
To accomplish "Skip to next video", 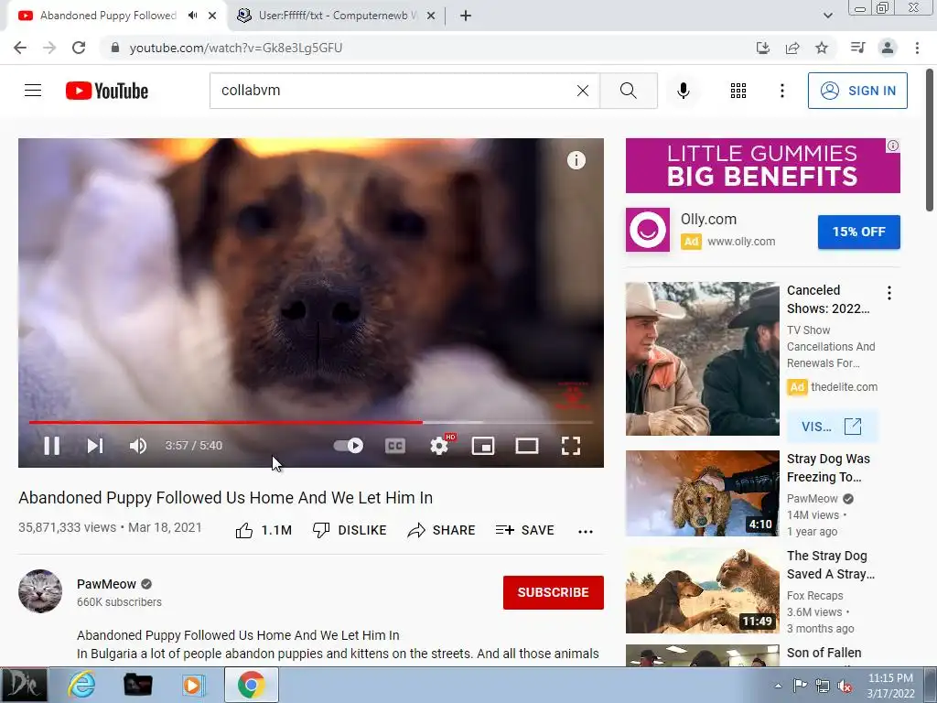I will pyautogui.click(x=95, y=446).
